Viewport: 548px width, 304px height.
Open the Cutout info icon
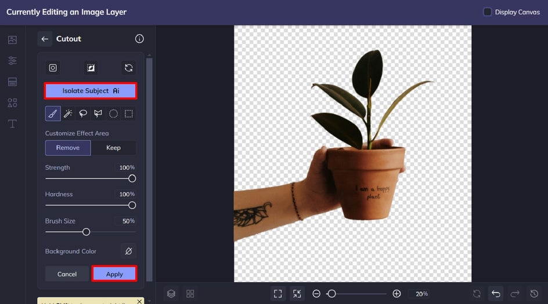[139, 39]
